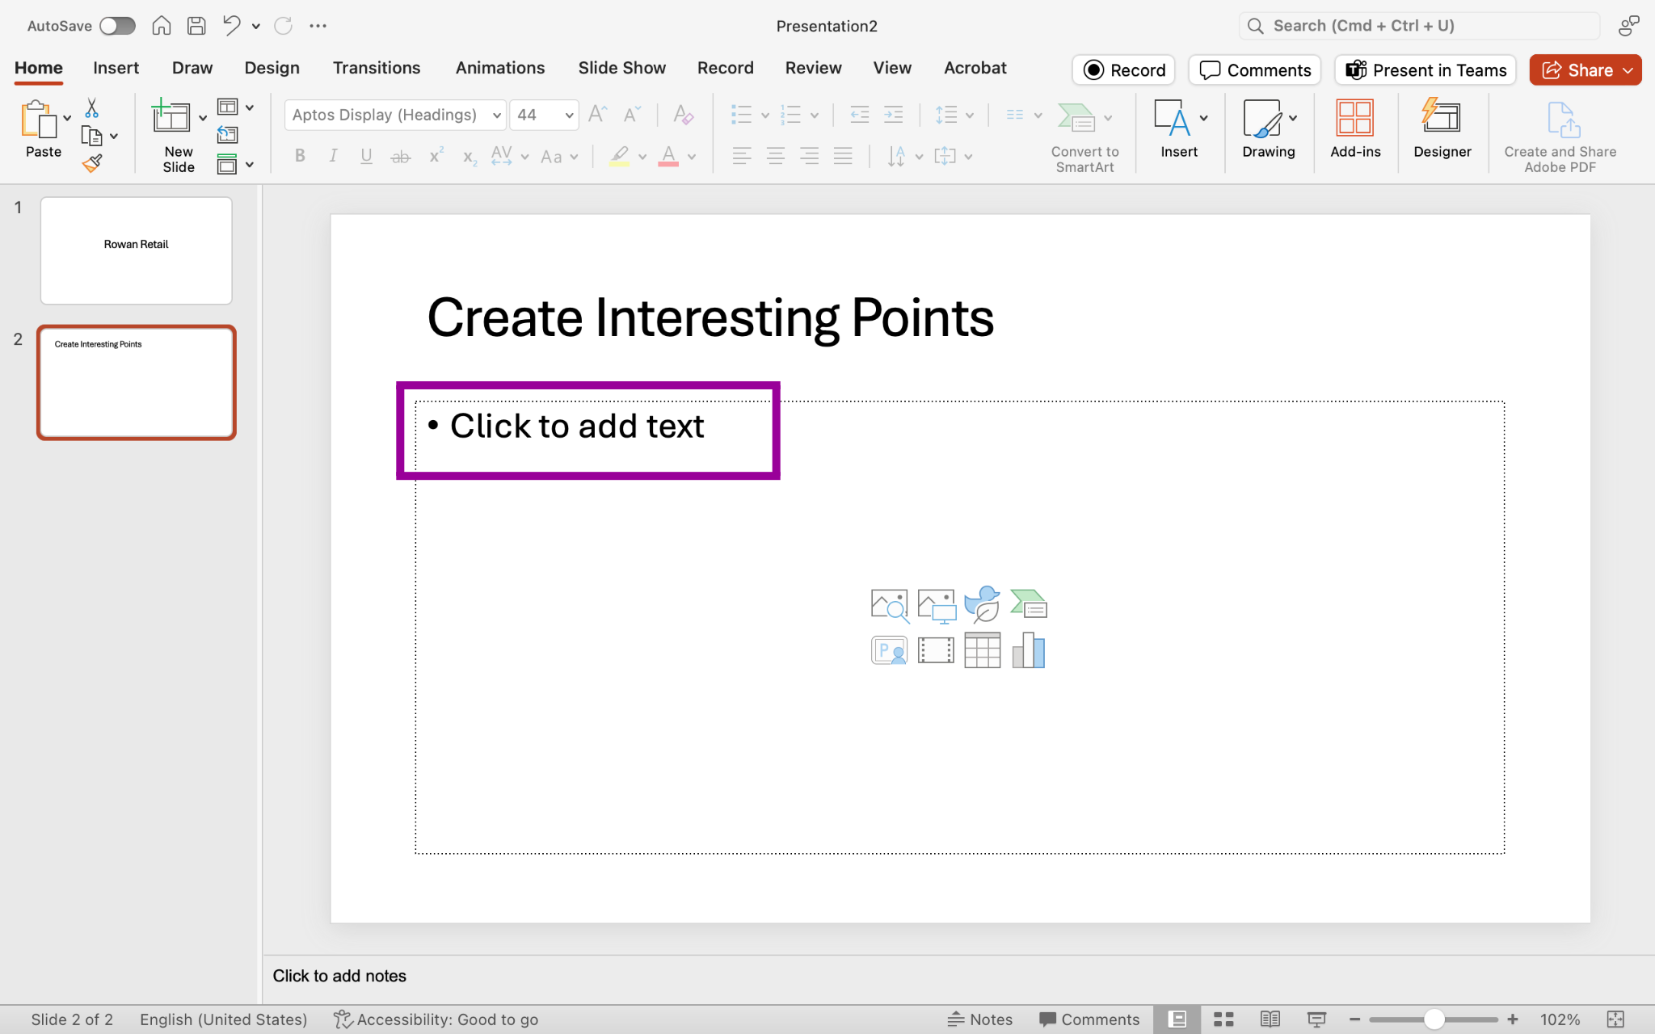Click the Clear Formatting icon
The image size is (1655, 1034).
point(684,115)
